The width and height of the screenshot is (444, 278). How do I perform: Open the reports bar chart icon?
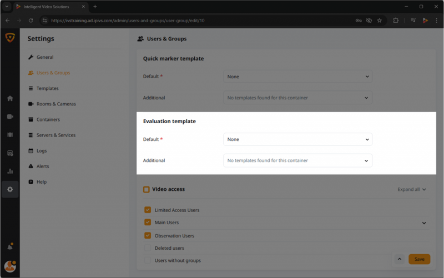click(10, 171)
